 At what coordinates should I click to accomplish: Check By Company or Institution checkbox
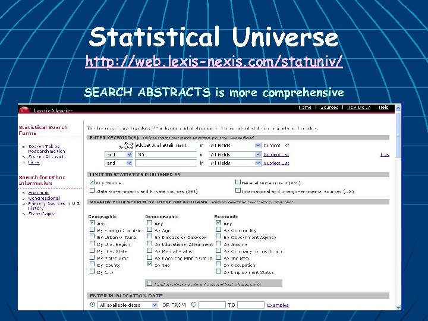[218, 250]
